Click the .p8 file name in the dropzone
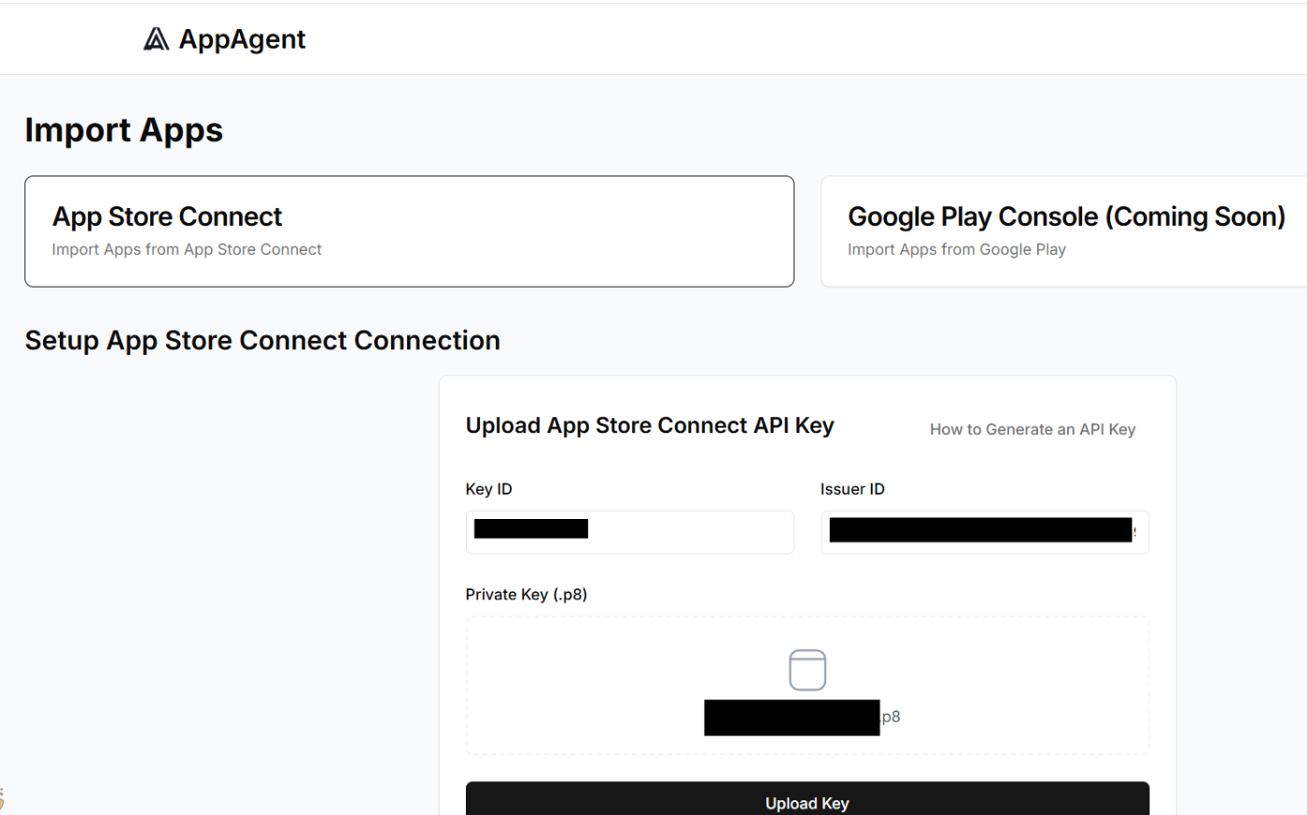The image size is (1307, 815). [803, 717]
